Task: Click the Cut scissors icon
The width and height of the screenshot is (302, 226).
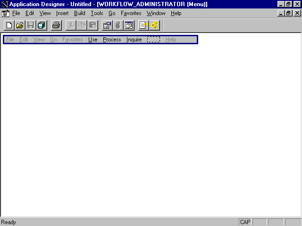Action: 71,25
